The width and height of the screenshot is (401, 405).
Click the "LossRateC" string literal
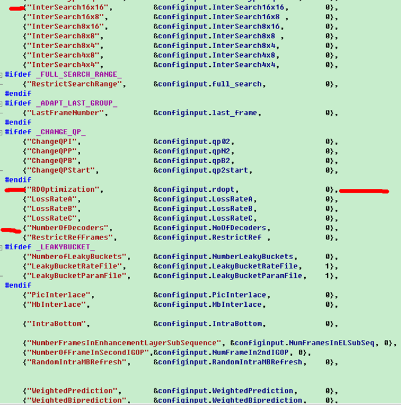click(x=52, y=218)
